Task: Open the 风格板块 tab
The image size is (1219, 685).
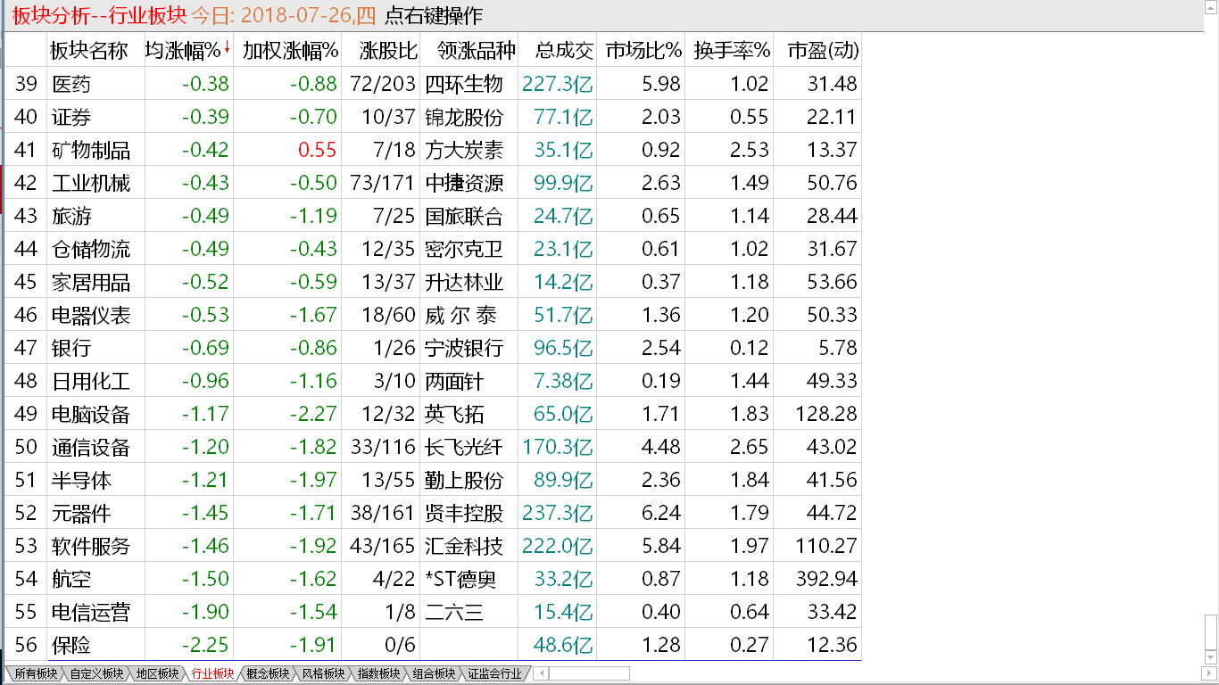Action: point(322,673)
